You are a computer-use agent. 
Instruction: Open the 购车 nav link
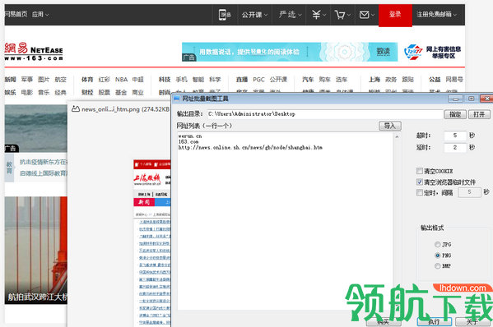(x=325, y=80)
